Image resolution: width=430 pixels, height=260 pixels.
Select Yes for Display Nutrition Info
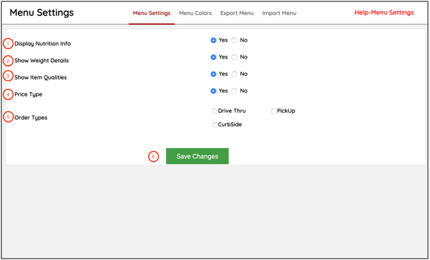click(214, 40)
